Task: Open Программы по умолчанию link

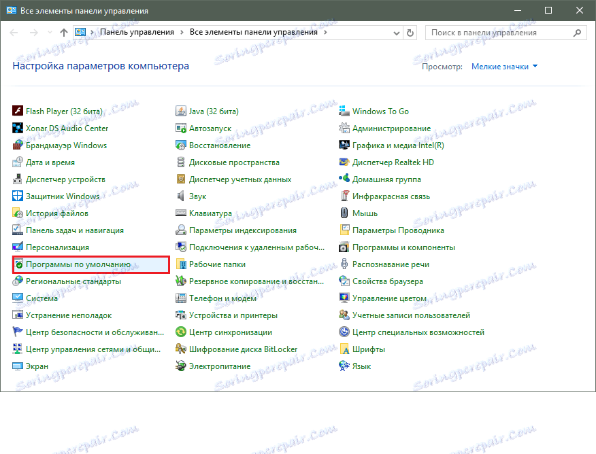Action: pyautogui.click(x=78, y=264)
